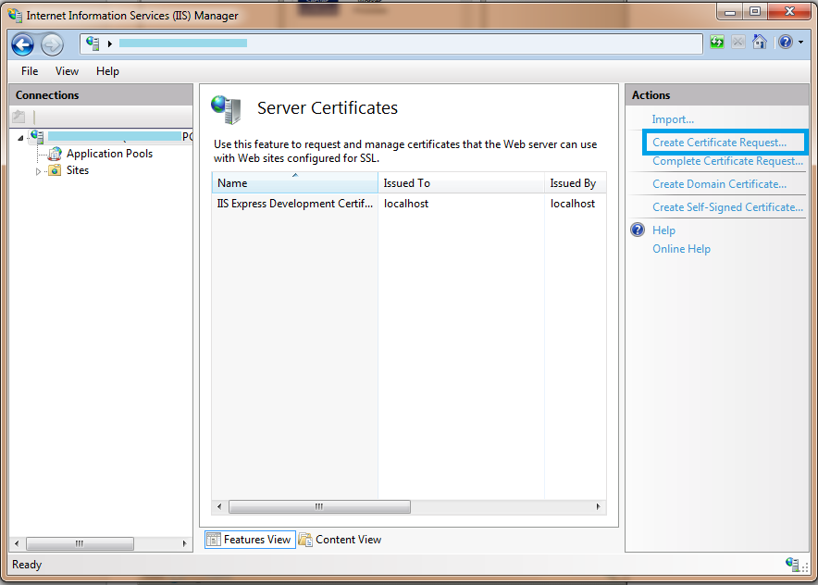The height and width of the screenshot is (585, 818).
Task: Click the Home icon in the navigation bar
Action: click(x=760, y=42)
